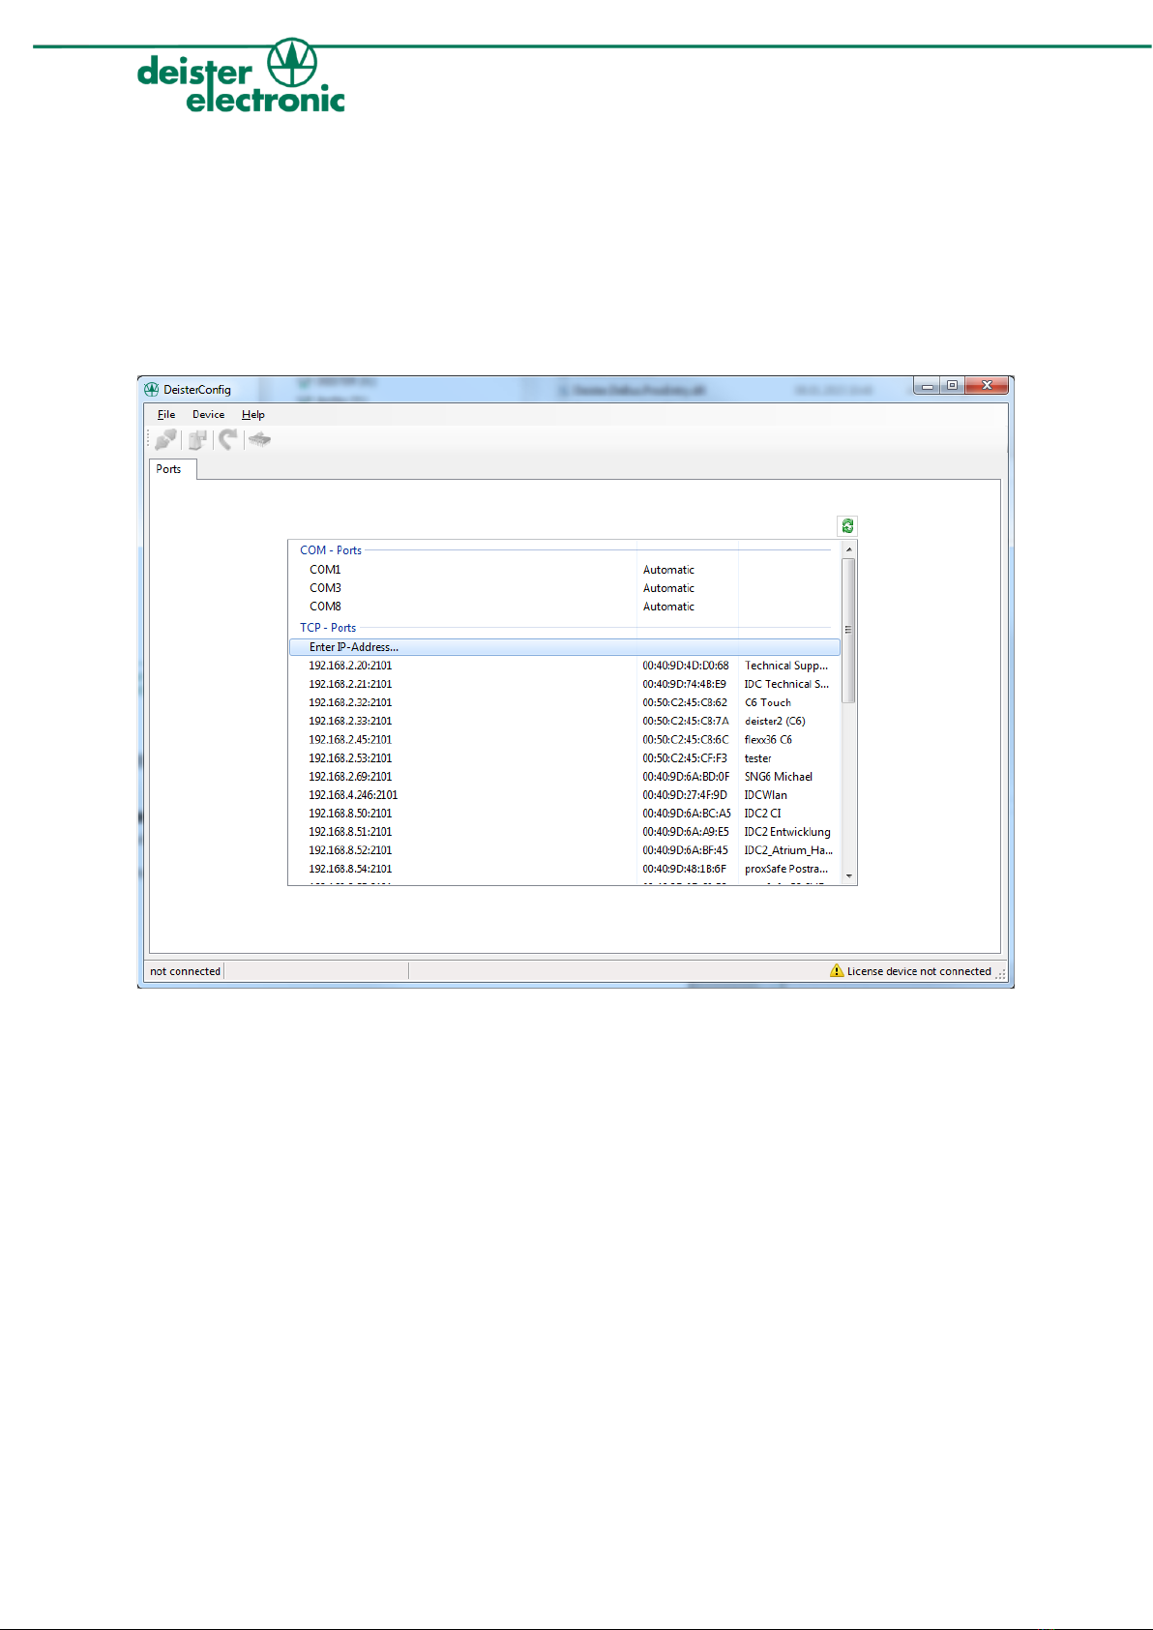1153x1630 pixels.
Task: Select TCP port 192.168.2.53:2101
Action: (350, 758)
